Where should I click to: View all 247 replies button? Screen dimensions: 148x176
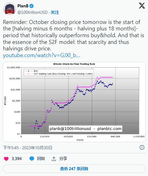pyautogui.click(x=74, y=169)
